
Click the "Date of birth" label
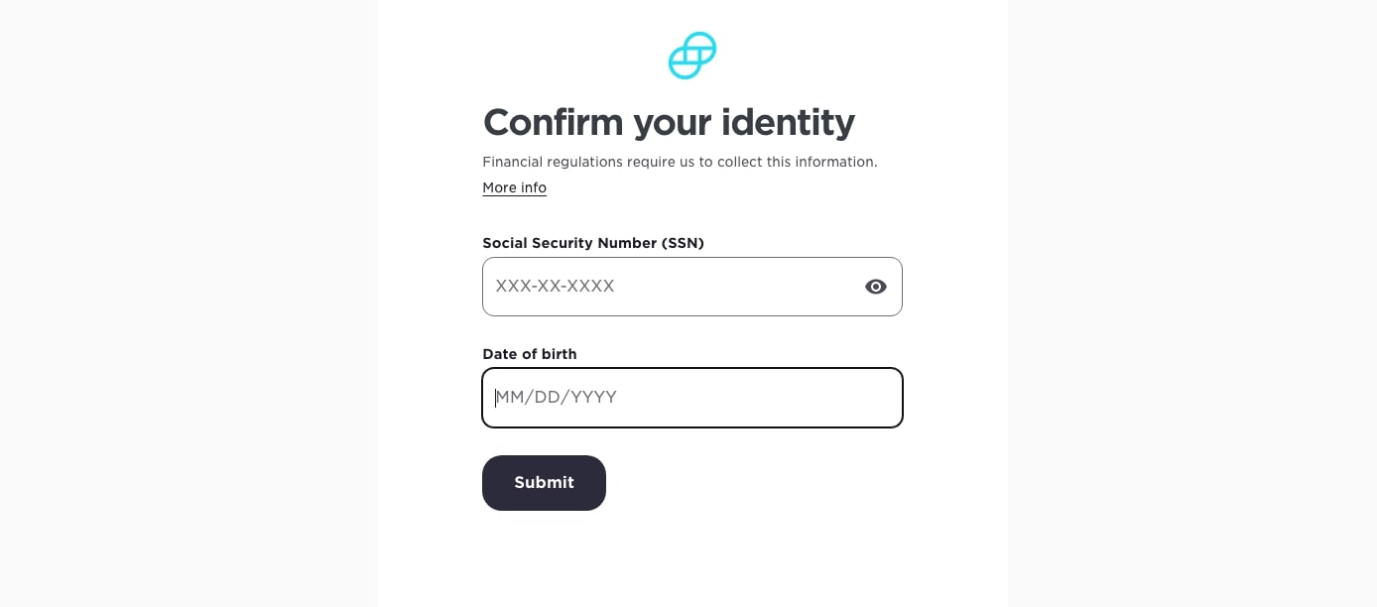point(529,354)
